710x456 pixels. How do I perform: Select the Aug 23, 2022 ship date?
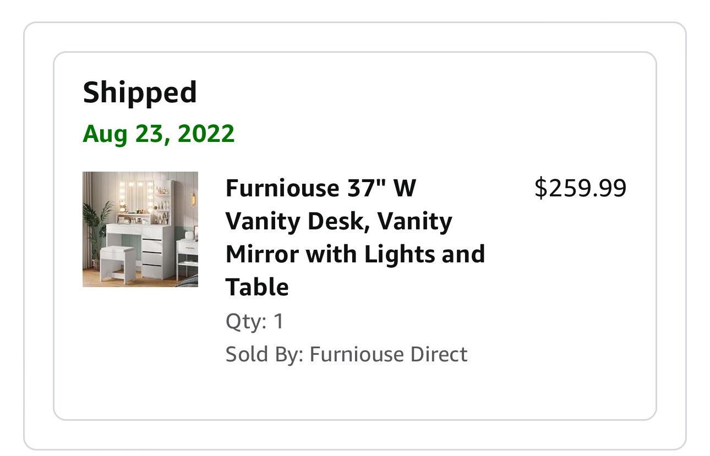point(159,134)
